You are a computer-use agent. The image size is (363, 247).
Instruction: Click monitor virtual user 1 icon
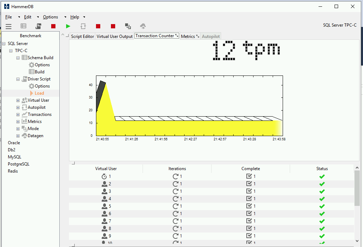pos(104,176)
